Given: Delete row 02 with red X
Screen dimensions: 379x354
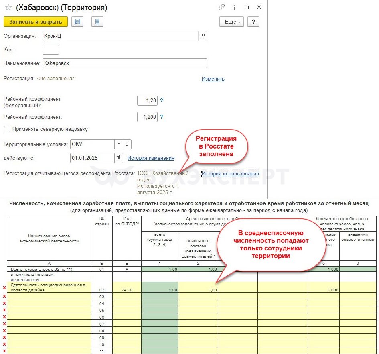Looking at the screenshot, I should click(4, 287).
